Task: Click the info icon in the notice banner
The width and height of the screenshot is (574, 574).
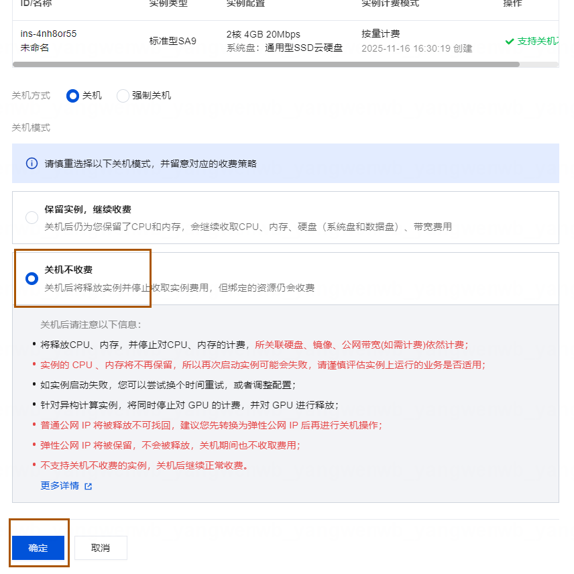Action: point(32,163)
